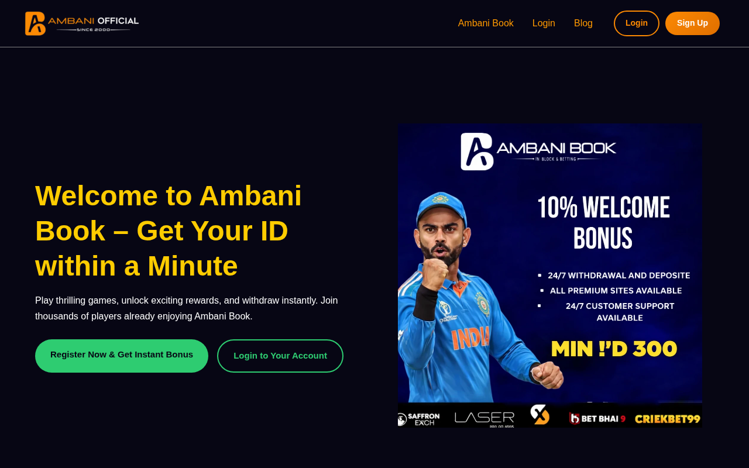Click the outlined Login button in header

tap(637, 23)
